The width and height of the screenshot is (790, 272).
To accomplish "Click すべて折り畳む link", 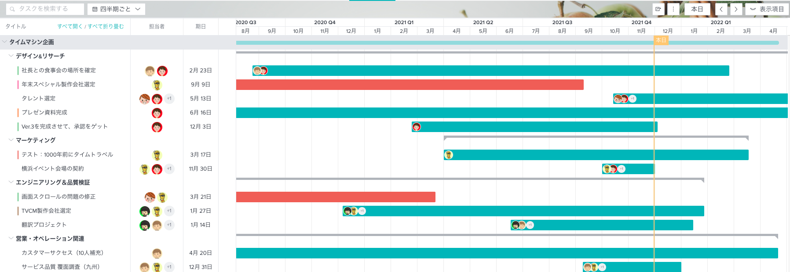I will (x=106, y=26).
